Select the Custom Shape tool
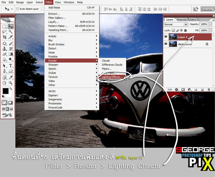Screen dimensions: 215x177 pyautogui.click(x=10, y=71)
